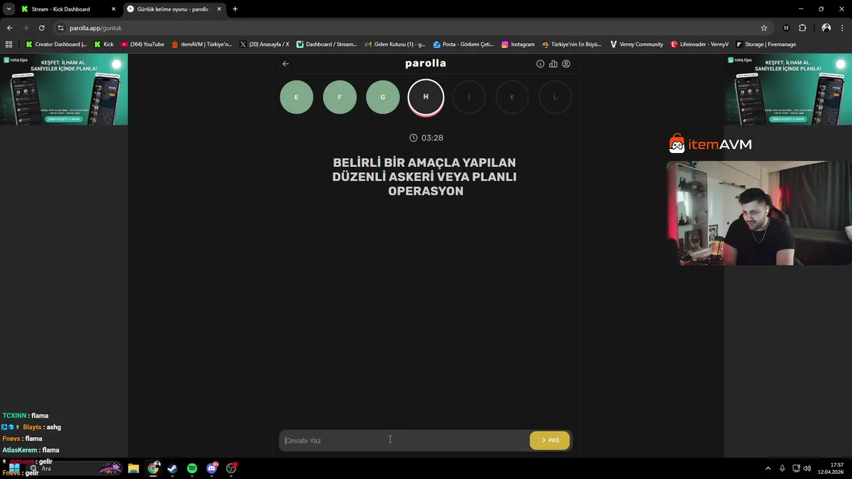Click the left rota.tips ad banner
Image resolution: width=852 pixels, height=479 pixels.
tap(64, 89)
